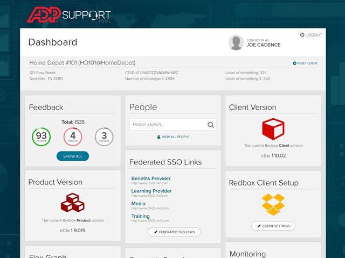Click the COID: G3GAD7ZZVAQ8WHWC text
The width and height of the screenshot is (345, 258).
152,73
